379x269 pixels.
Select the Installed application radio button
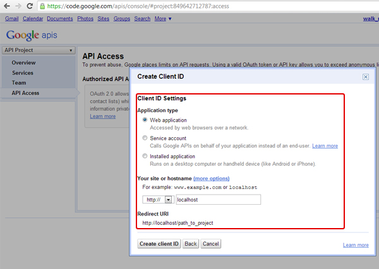pyautogui.click(x=145, y=156)
